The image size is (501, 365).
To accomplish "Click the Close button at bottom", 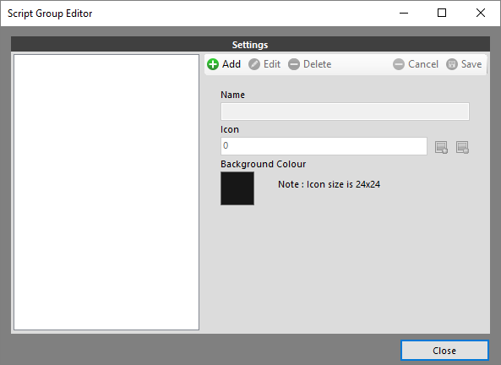I will (444, 351).
